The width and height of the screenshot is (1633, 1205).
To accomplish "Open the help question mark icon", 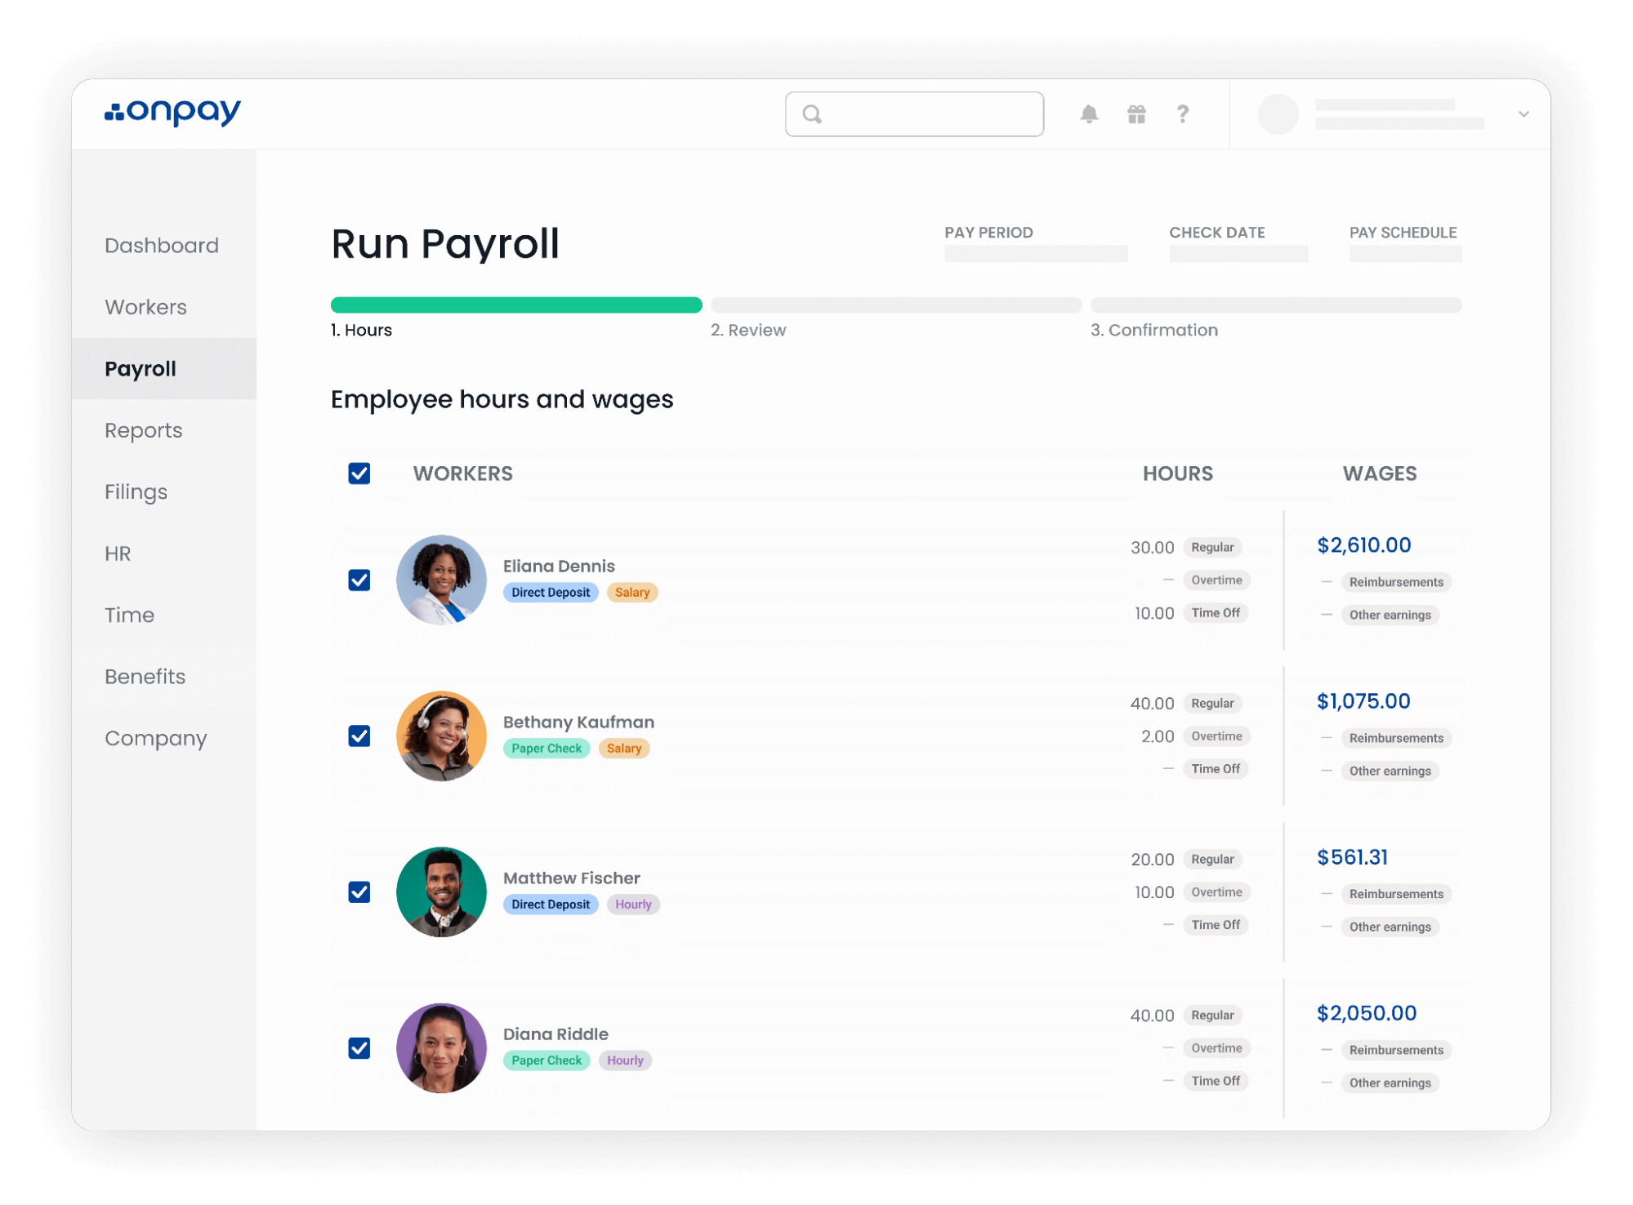I will click(1182, 113).
